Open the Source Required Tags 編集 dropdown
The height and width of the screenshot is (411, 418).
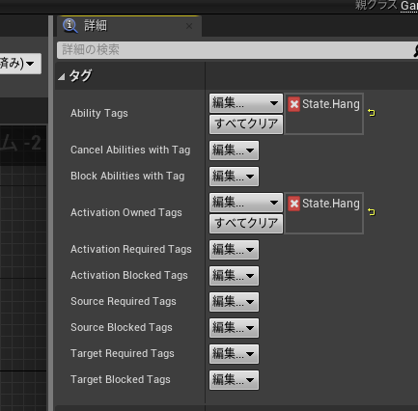click(234, 302)
